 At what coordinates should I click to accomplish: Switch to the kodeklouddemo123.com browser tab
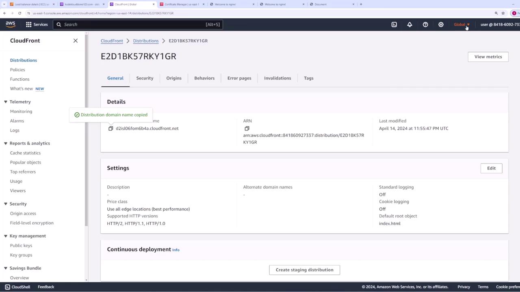[x=81, y=4]
